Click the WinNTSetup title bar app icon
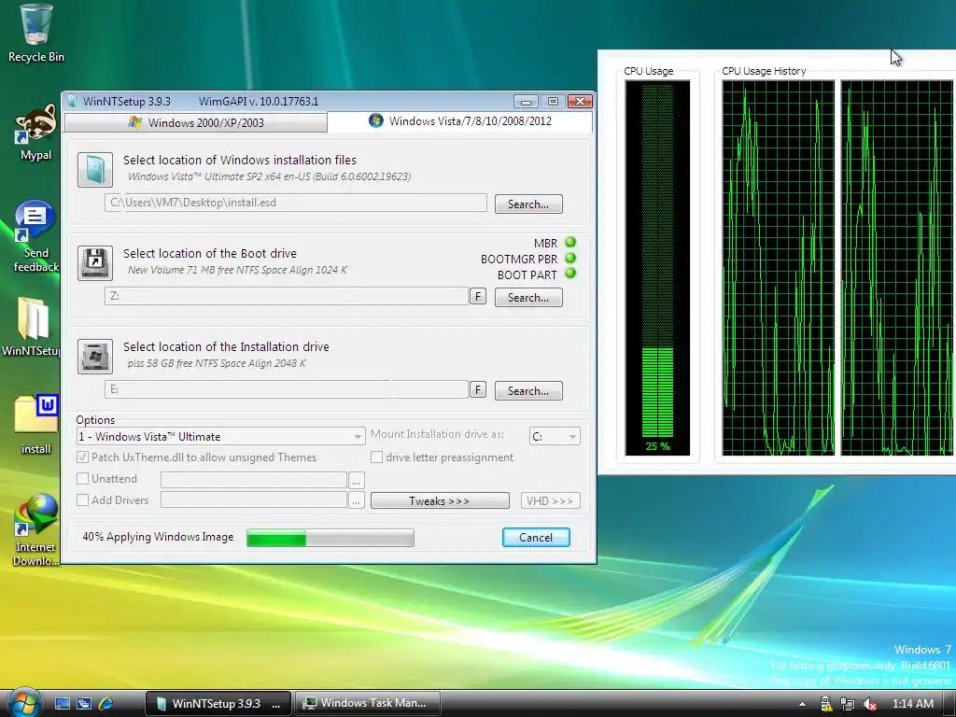Screen dimensions: 956x717 click(72, 101)
